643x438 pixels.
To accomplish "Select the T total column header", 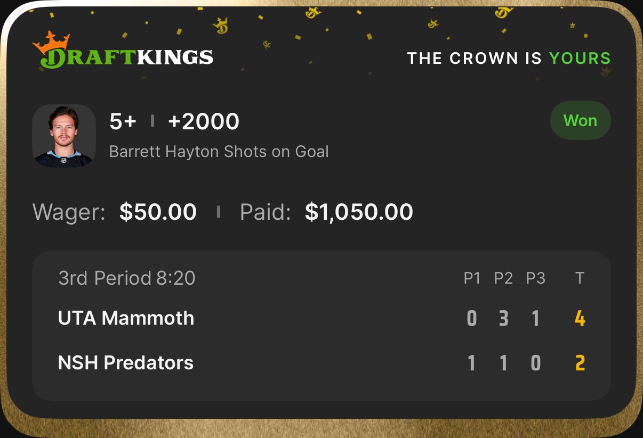I will coord(580,278).
